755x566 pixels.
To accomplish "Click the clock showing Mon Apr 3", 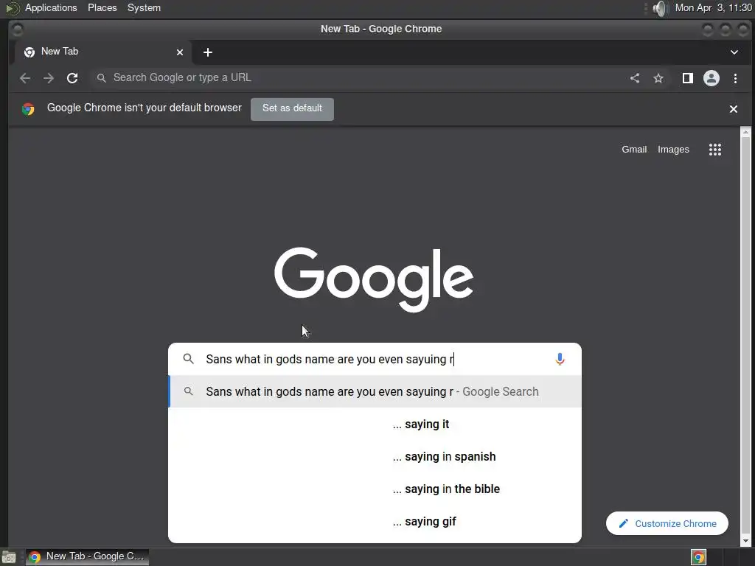I will tap(713, 7).
